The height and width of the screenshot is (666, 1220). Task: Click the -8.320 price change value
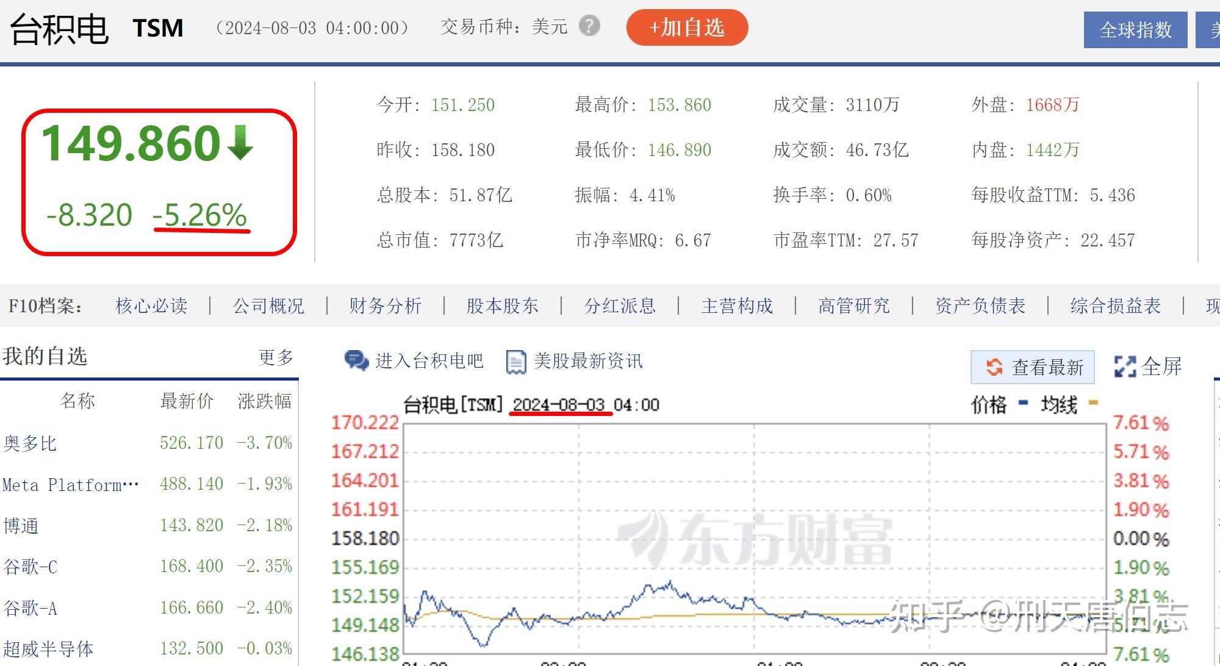click(90, 215)
